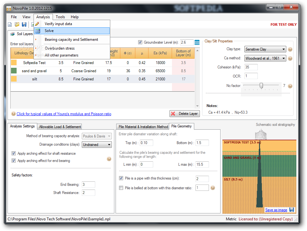Click the silt layer color swatch

[x=14, y=79]
